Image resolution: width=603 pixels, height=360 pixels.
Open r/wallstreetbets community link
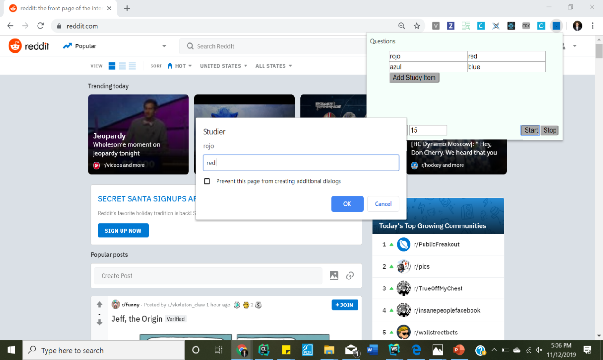point(436,332)
